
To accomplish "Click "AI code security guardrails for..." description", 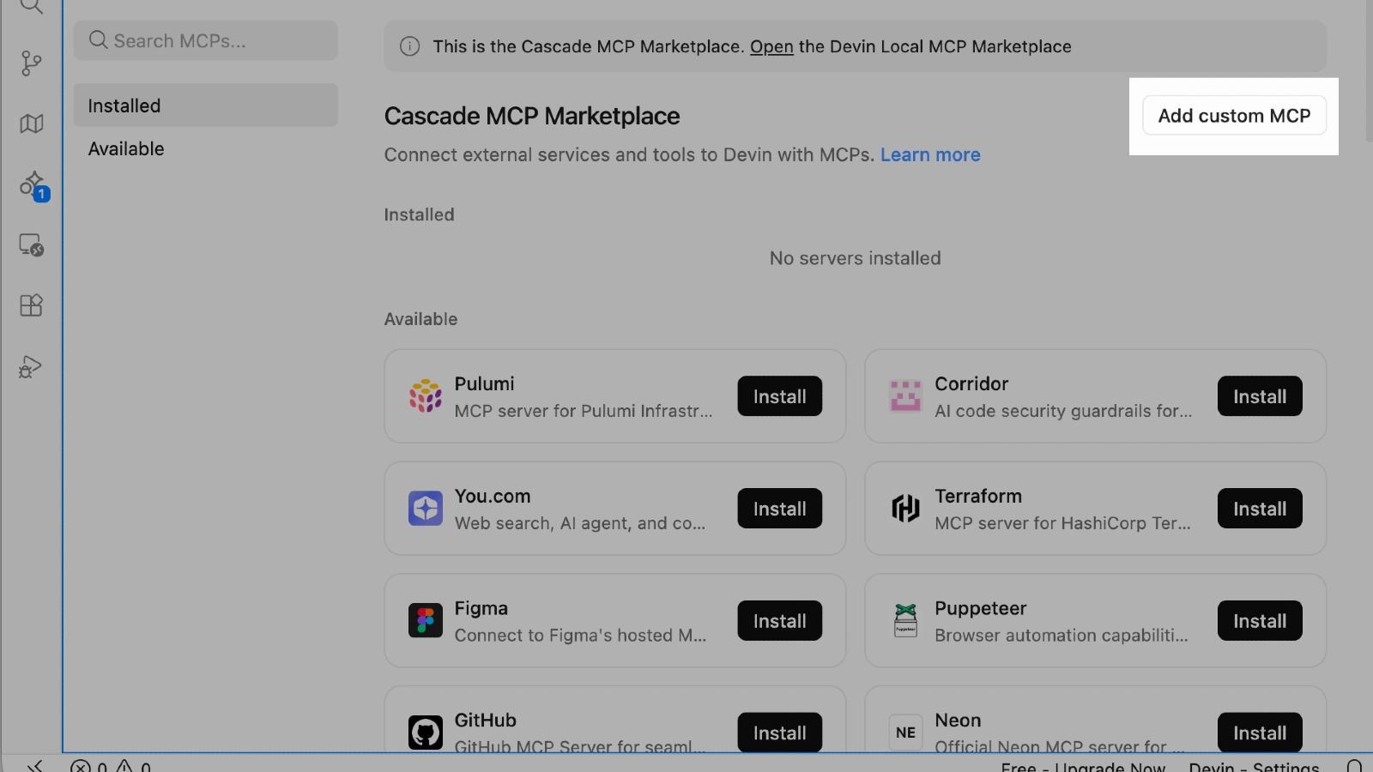I will 1063,411.
